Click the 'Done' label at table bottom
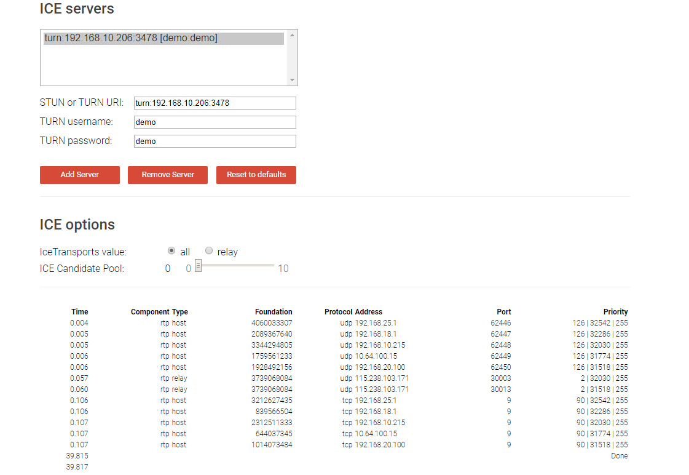The image size is (689, 475). pyautogui.click(x=619, y=455)
